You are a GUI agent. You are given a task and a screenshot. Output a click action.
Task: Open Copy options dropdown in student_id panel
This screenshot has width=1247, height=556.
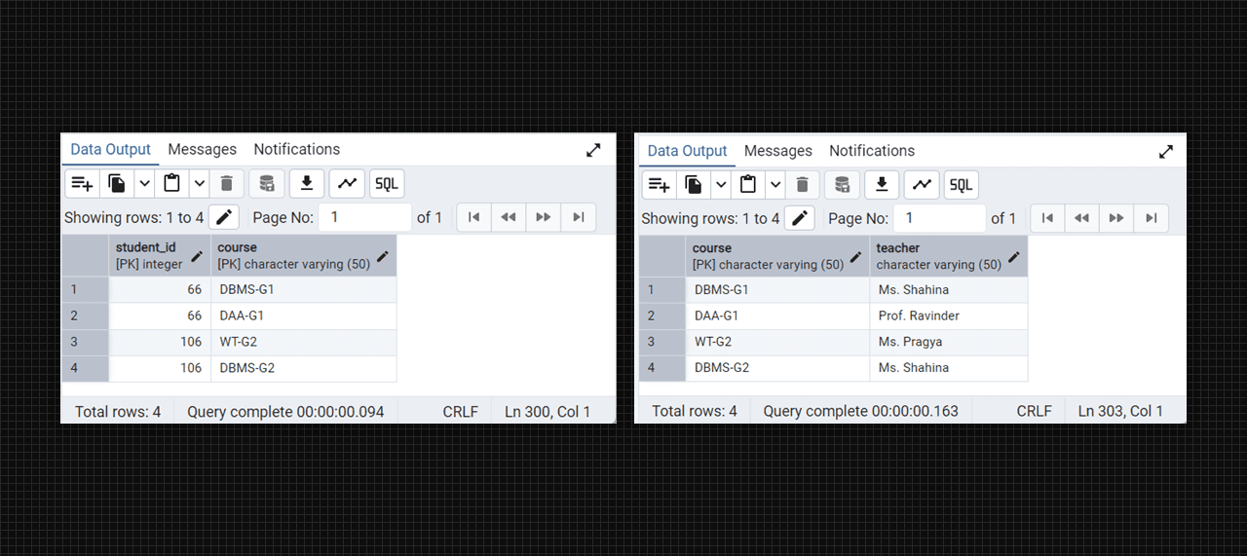click(144, 183)
